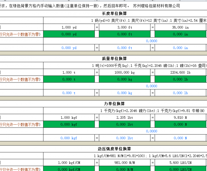Click the green kgf input cell

point(69,125)
